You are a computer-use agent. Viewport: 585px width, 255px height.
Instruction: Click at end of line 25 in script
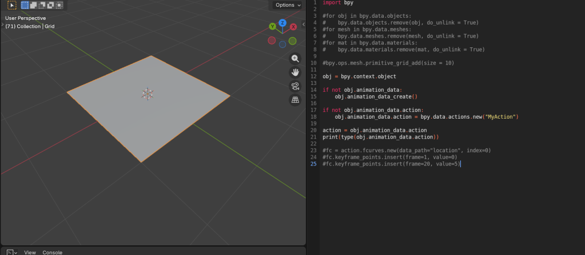coord(460,164)
